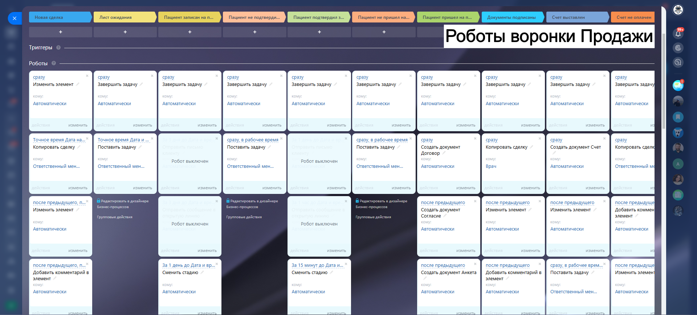Open the green news chat icon in sidebar
Image resolution: width=697 pixels, height=315 pixels.
pos(678,195)
